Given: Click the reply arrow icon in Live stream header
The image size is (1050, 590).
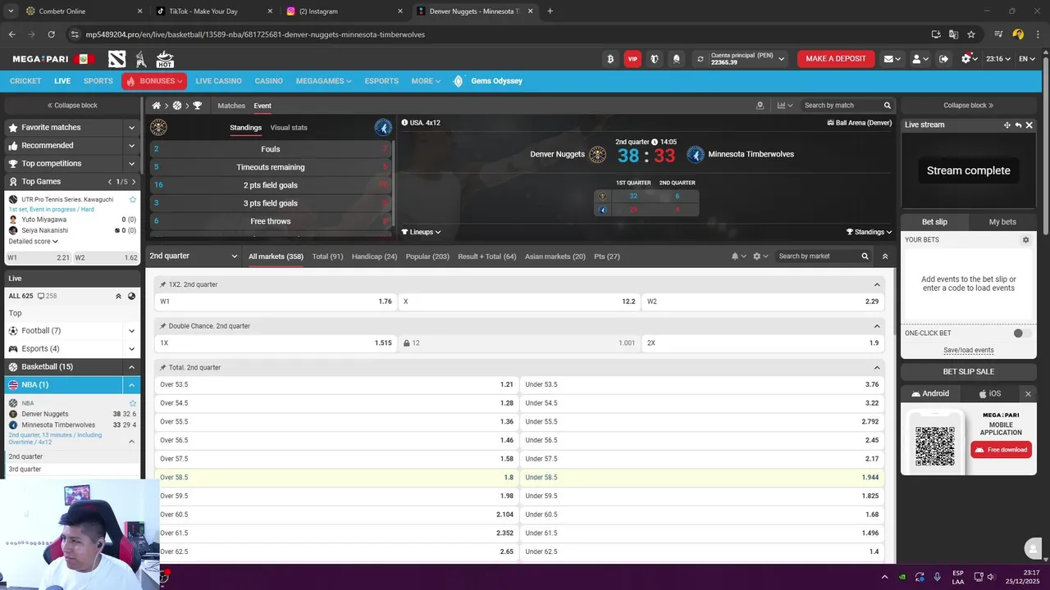Looking at the screenshot, I should point(1018,125).
